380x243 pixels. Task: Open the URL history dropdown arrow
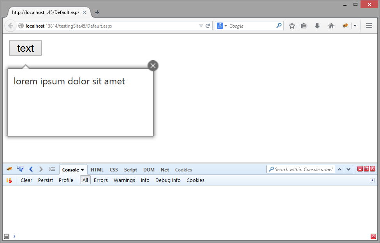coord(201,26)
